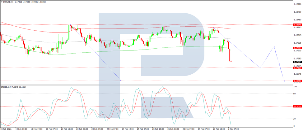Click the forecast low point marker near 1.17120
Screen dimensions: 303x131
(260, 68)
